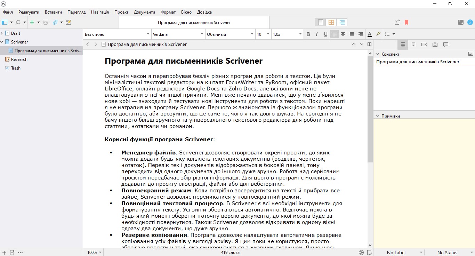Click footer note/comment icon beside target
This screenshot has width=475, height=256.
coord(369,253)
